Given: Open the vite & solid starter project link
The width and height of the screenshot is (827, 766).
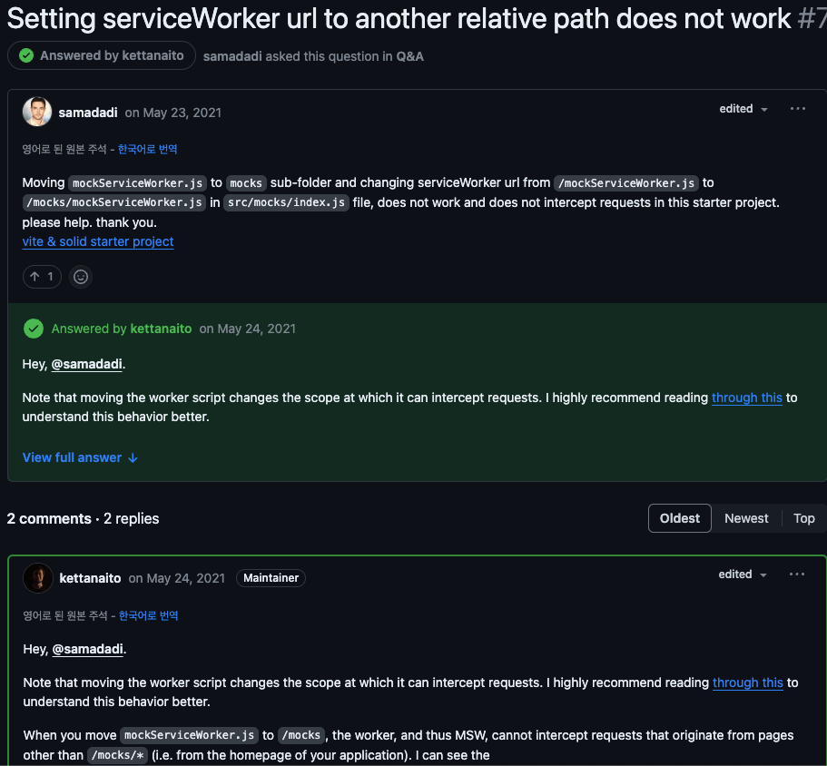Looking at the screenshot, I should pos(98,241).
